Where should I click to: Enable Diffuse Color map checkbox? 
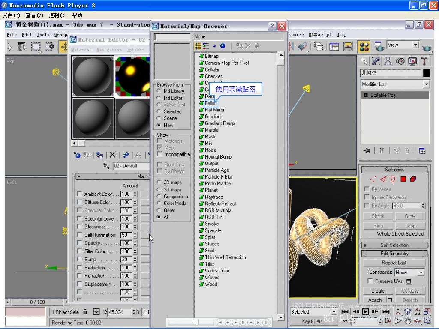click(79, 202)
